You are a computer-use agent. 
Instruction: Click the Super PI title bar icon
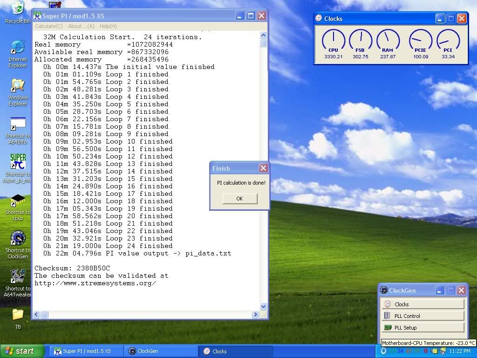click(x=37, y=15)
